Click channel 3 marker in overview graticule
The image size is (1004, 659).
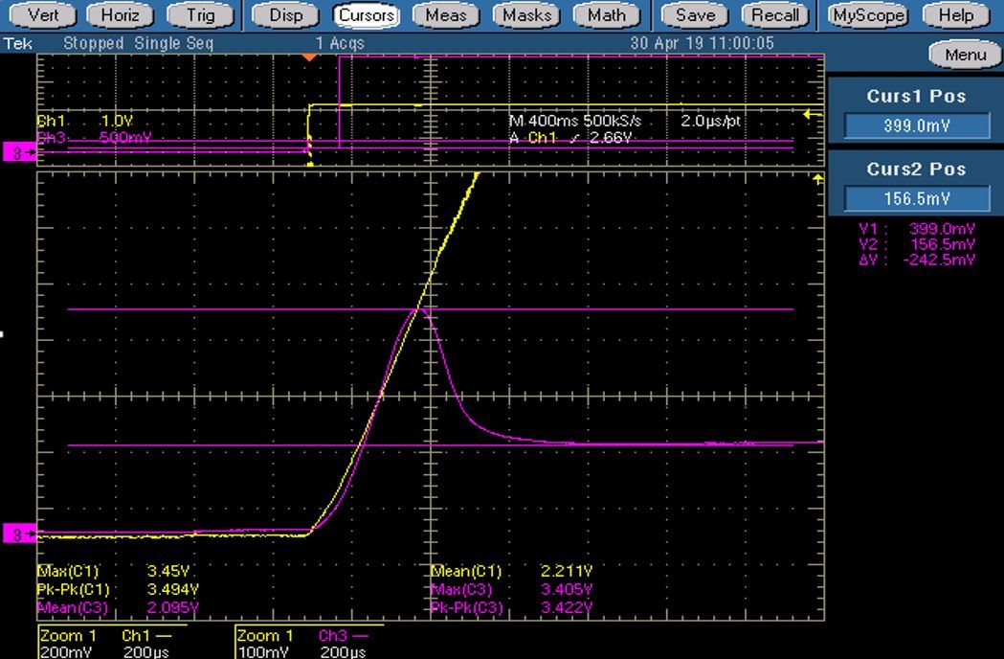[18, 152]
